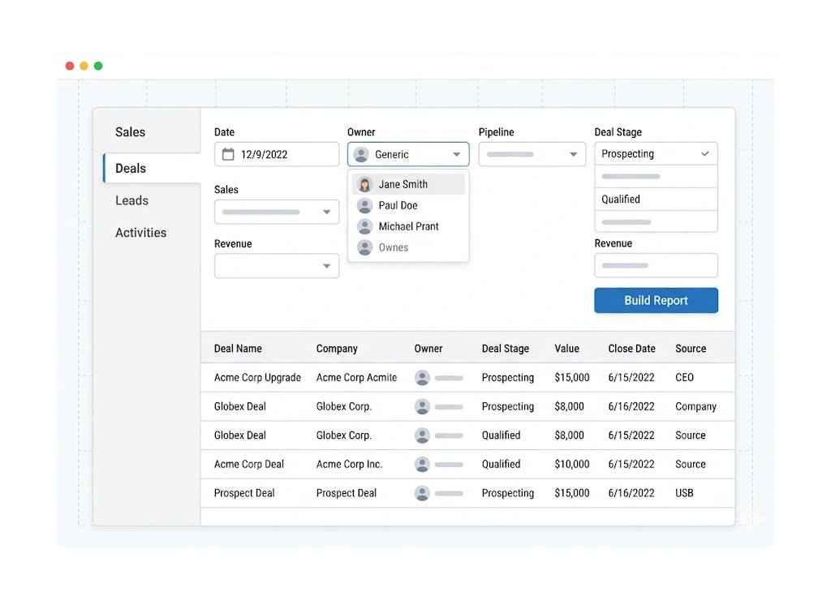Click the Build Report button
Viewport: 831px width, 601px height.
click(x=656, y=300)
